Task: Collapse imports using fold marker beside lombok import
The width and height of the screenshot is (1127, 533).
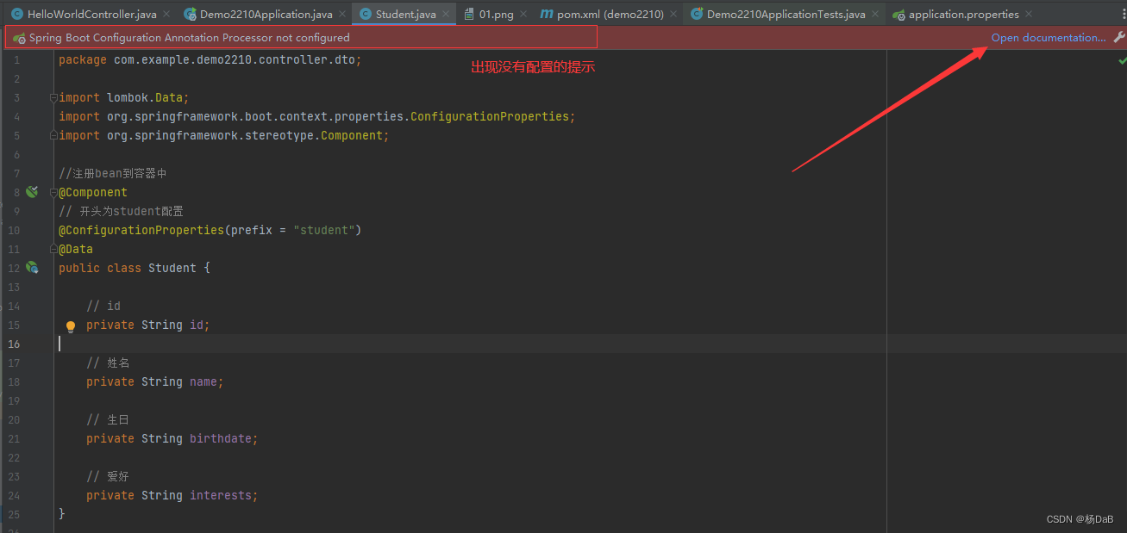Action: (53, 97)
